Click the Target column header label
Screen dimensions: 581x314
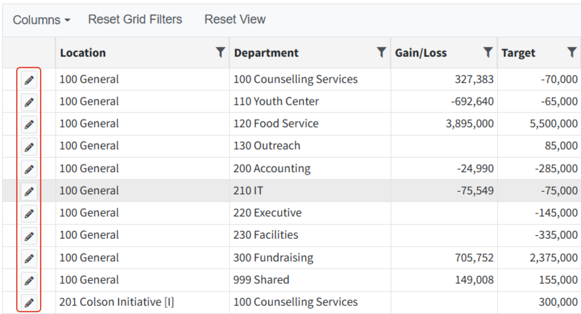(518, 53)
